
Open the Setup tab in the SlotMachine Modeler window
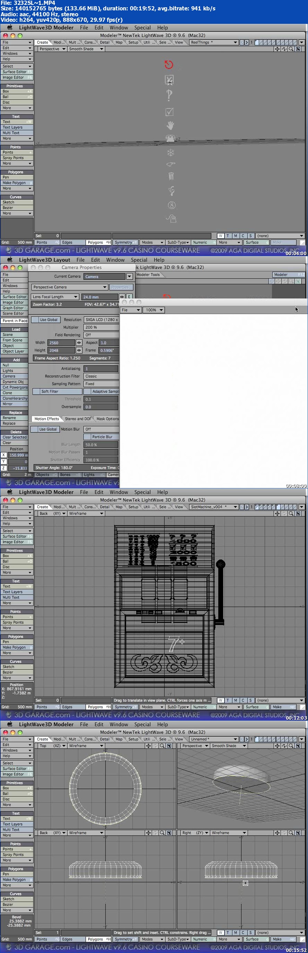[x=133, y=507]
